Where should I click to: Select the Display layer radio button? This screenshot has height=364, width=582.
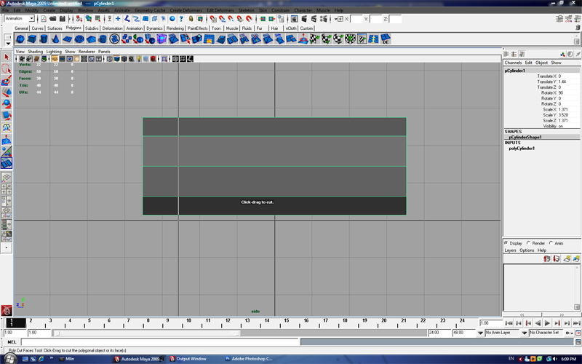tap(506, 243)
